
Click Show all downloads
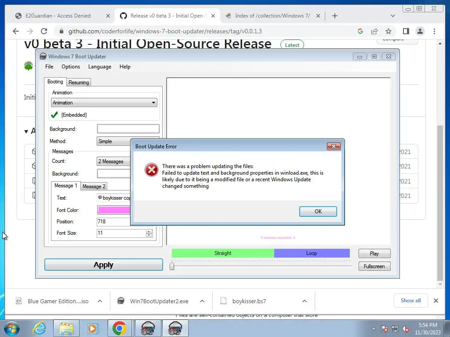pos(411,300)
